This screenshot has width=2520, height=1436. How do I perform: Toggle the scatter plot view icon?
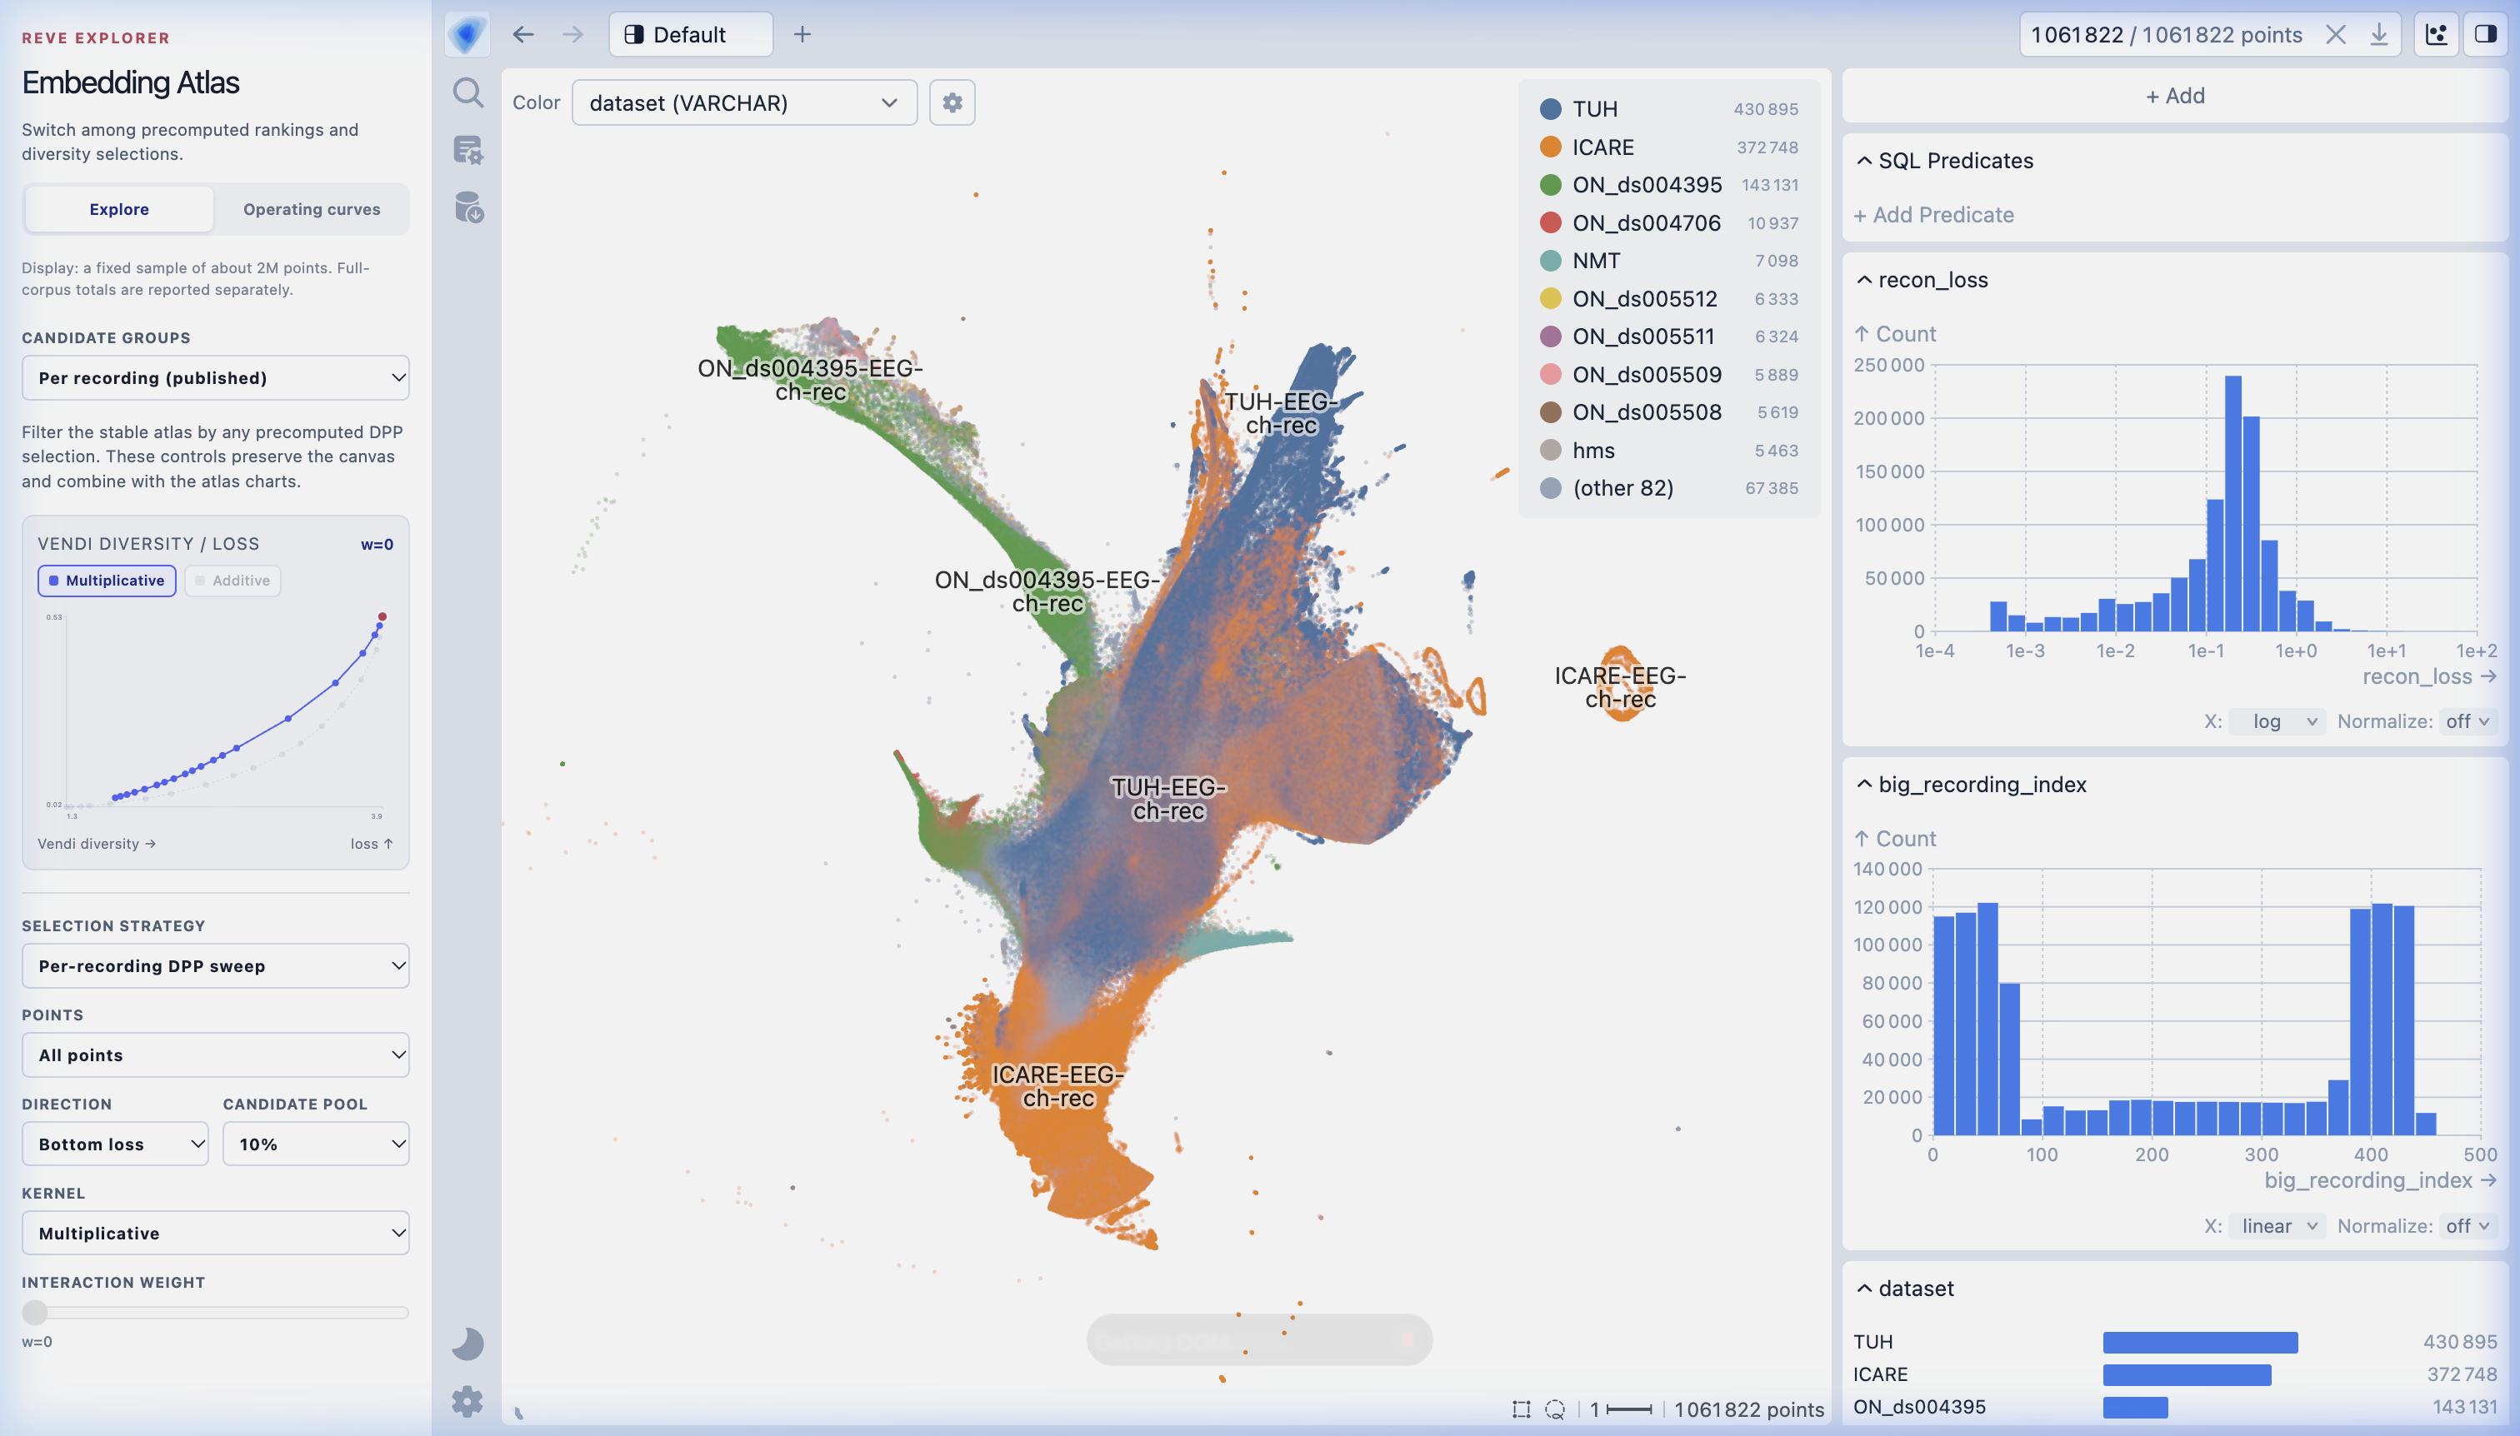2436,34
